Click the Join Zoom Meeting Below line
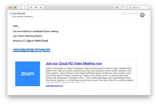This screenshot has height=105, width=158. [28, 36]
